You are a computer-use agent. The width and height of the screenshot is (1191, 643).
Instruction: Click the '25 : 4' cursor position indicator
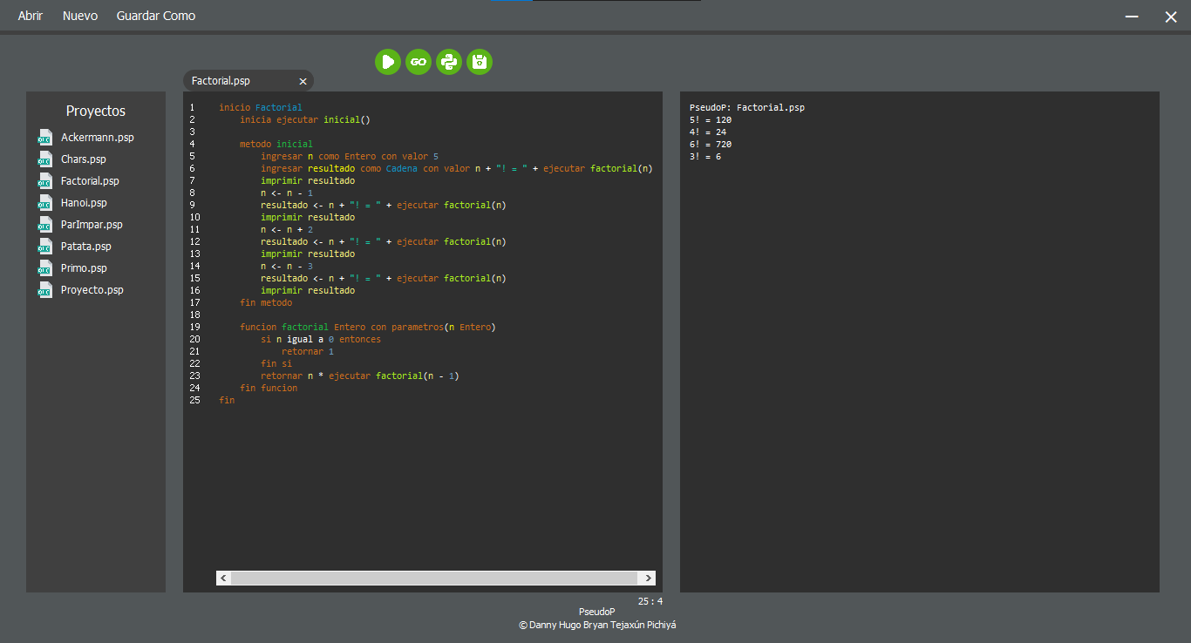pos(650,601)
